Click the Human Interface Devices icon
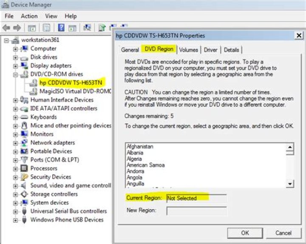Image resolution: width=306 pixels, height=244 pixels. (24, 100)
